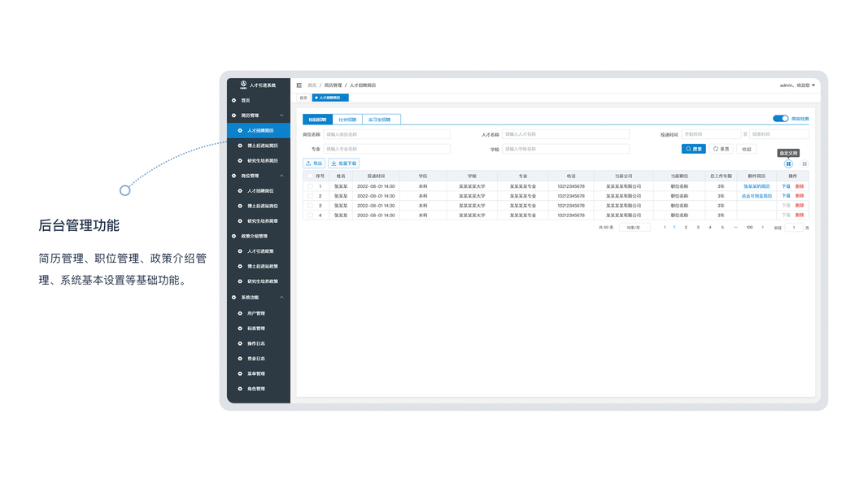This screenshot has width=868, height=488.
Task: Switch to the 社会招聘 tab
Action: 347,120
